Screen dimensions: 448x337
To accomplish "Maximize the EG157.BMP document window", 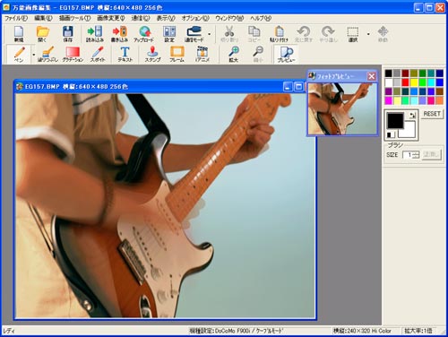I will click(298, 87).
